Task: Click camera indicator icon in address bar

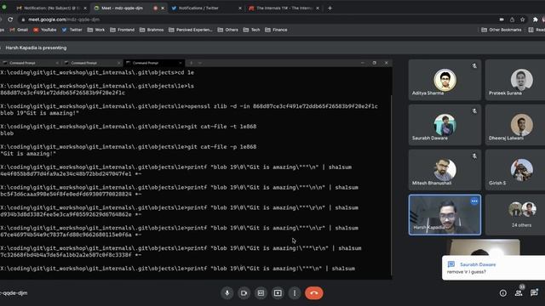Action: 502,20
